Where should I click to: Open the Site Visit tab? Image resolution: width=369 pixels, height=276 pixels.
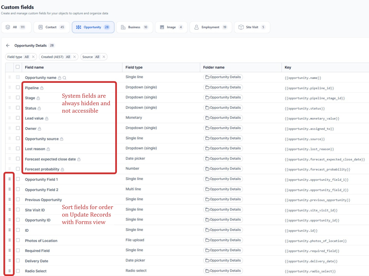click(252, 27)
